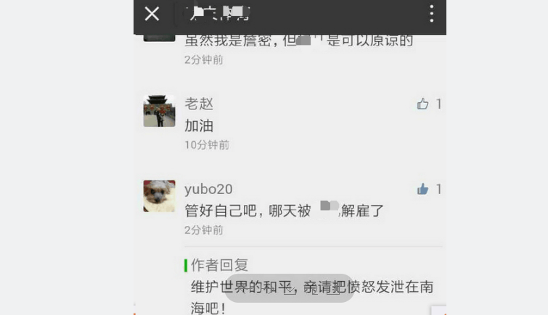Unlike yubo20's comment via blue thumbs-up
This screenshot has width=548, height=315.
click(x=422, y=189)
